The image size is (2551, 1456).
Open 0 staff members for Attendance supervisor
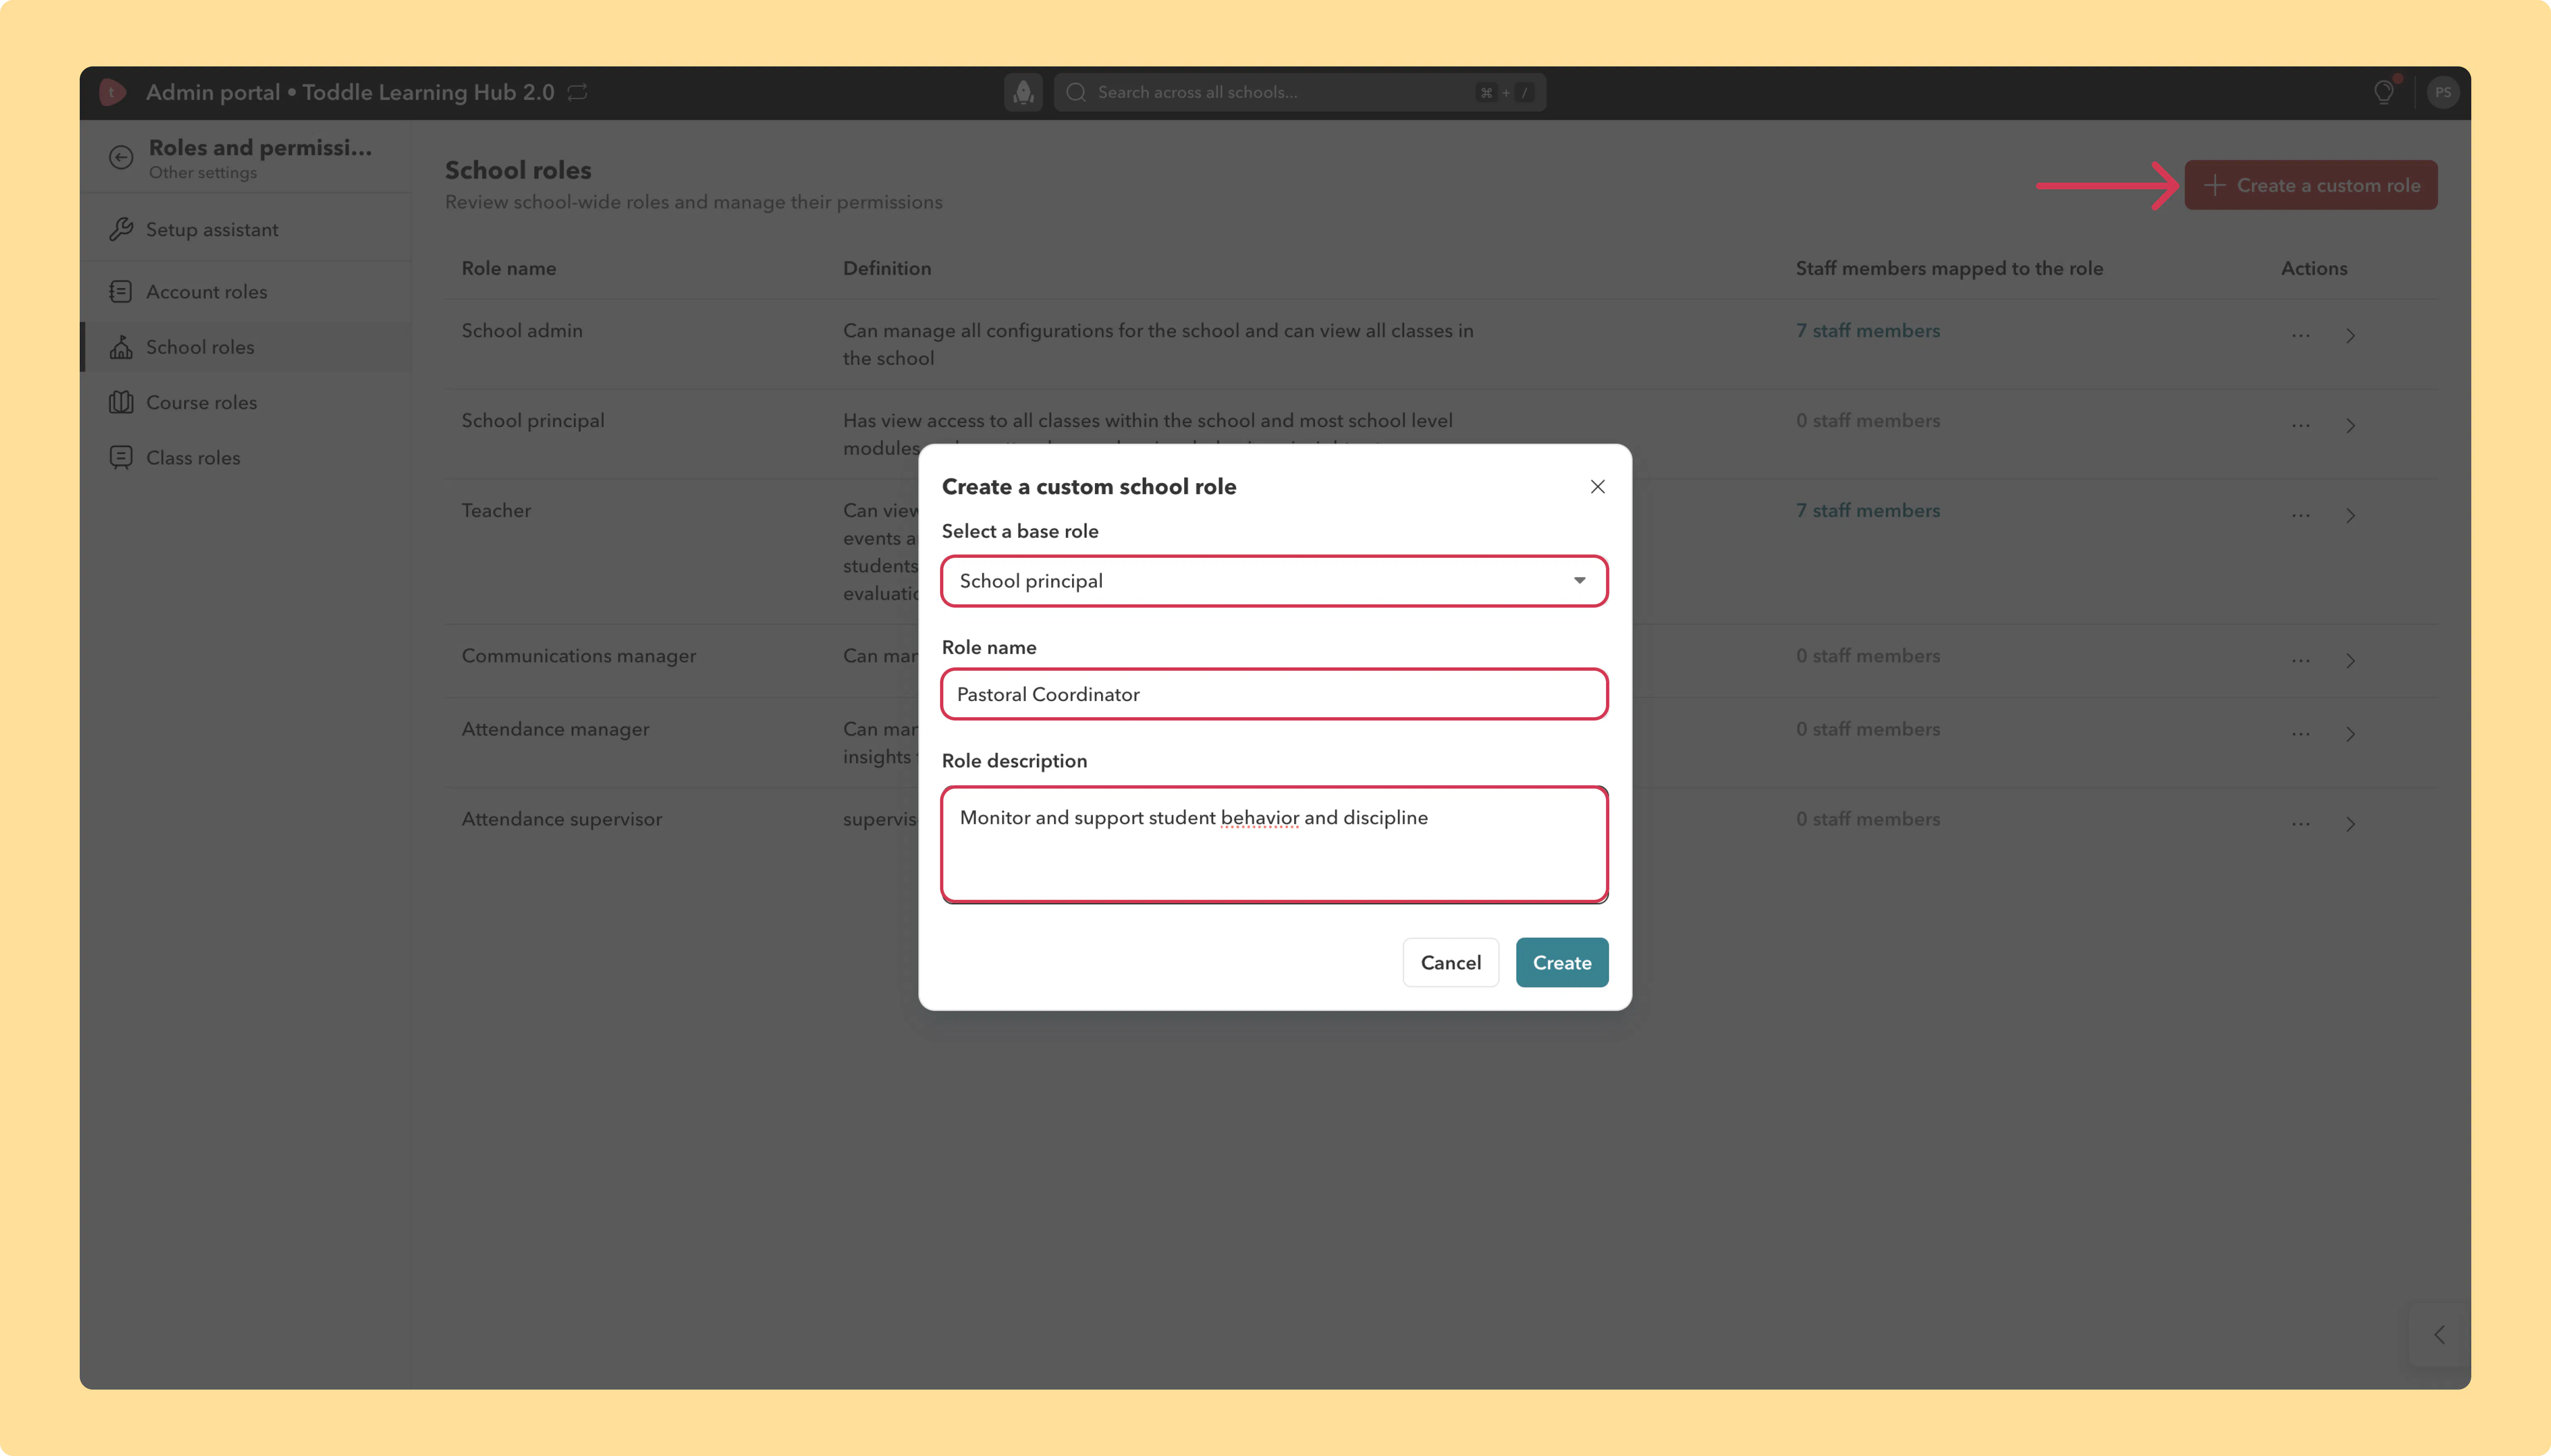1868,818
